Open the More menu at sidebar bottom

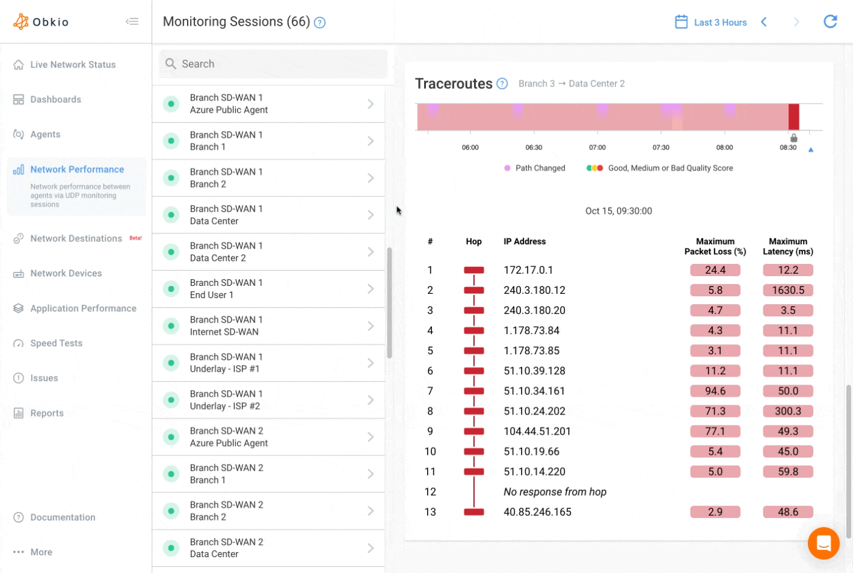[41, 552]
